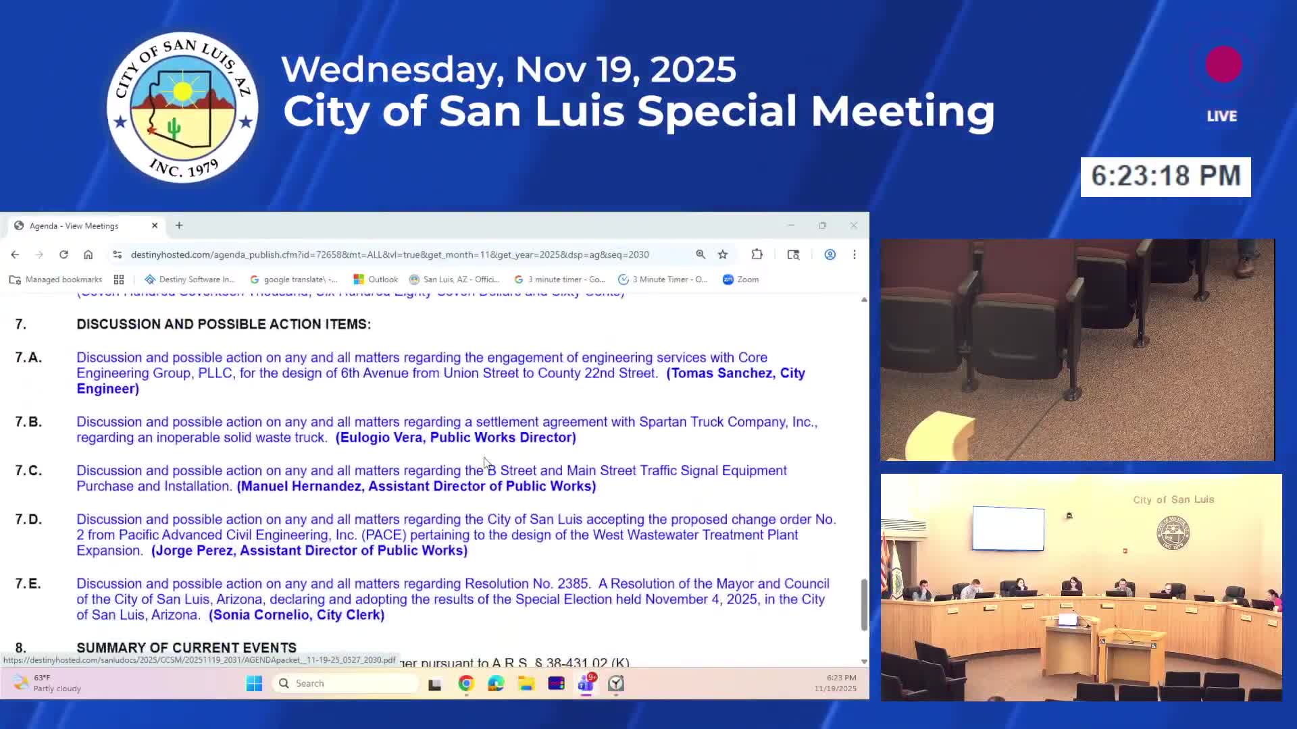Open the google translate bookmark
Image resolution: width=1297 pixels, height=729 pixels.
point(294,279)
